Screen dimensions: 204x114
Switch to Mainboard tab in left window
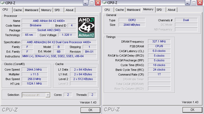tap(31, 10)
